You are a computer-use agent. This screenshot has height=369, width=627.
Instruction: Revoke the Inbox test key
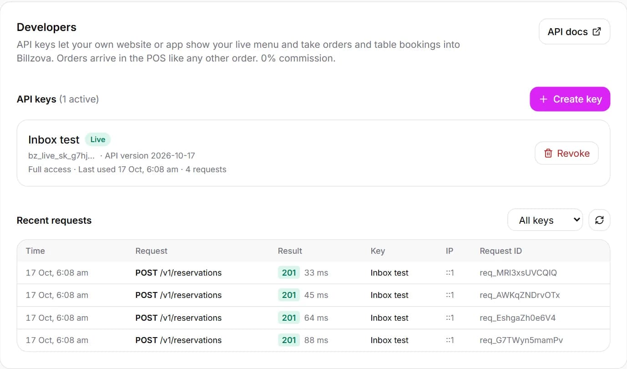point(566,153)
